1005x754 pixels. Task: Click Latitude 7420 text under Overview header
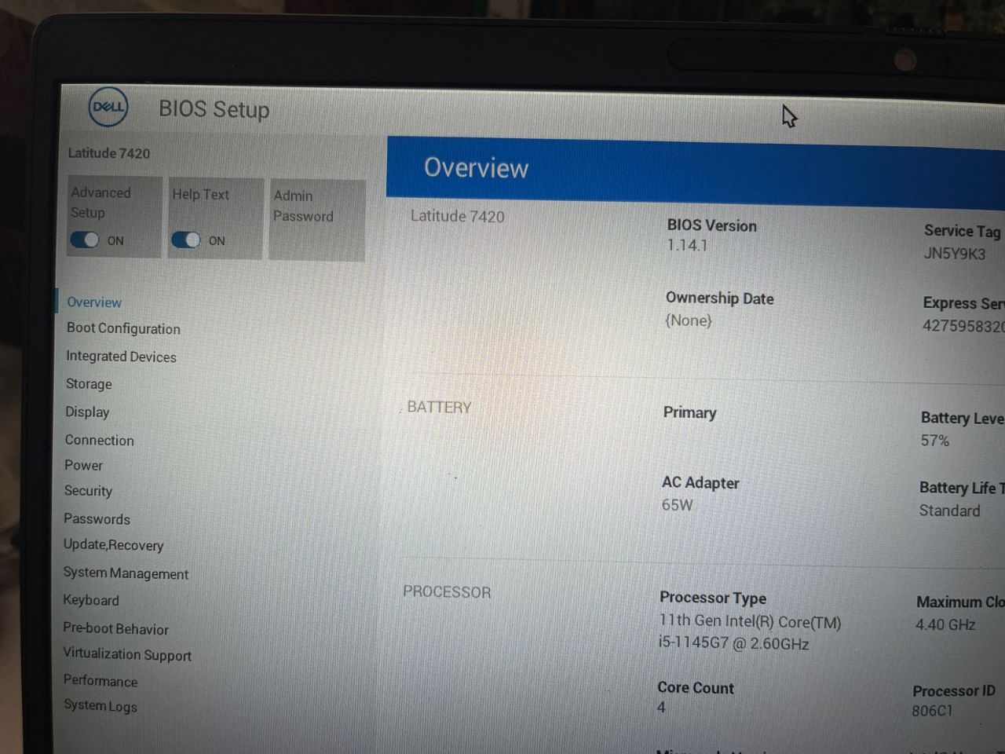coord(457,216)
